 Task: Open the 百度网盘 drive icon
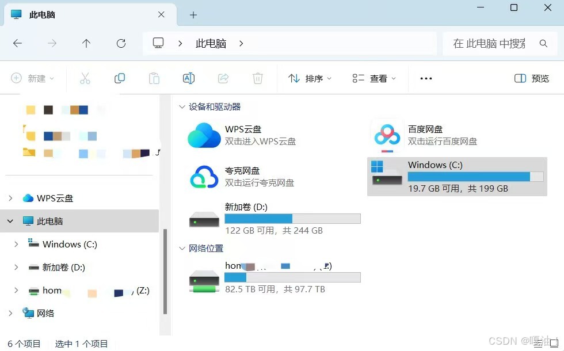(386, 135)
